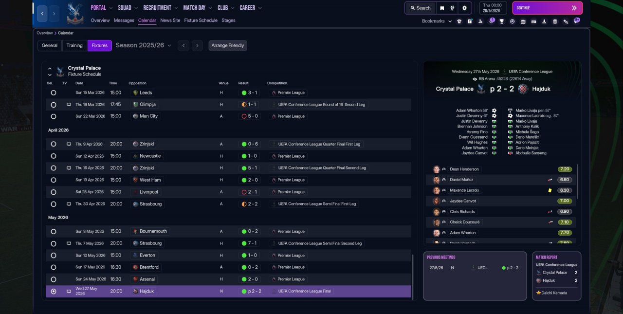Open the Stages sub-tab
This screenshot has width=623, height=314.
(x=228, y=20)
